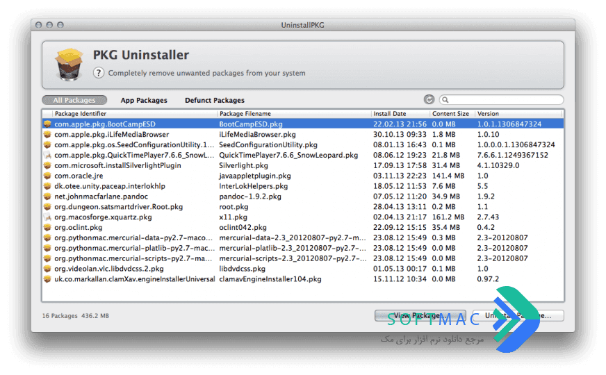Click content size 21.8 MB
This screenshot has width=606, height=375.
click(446, 155)
